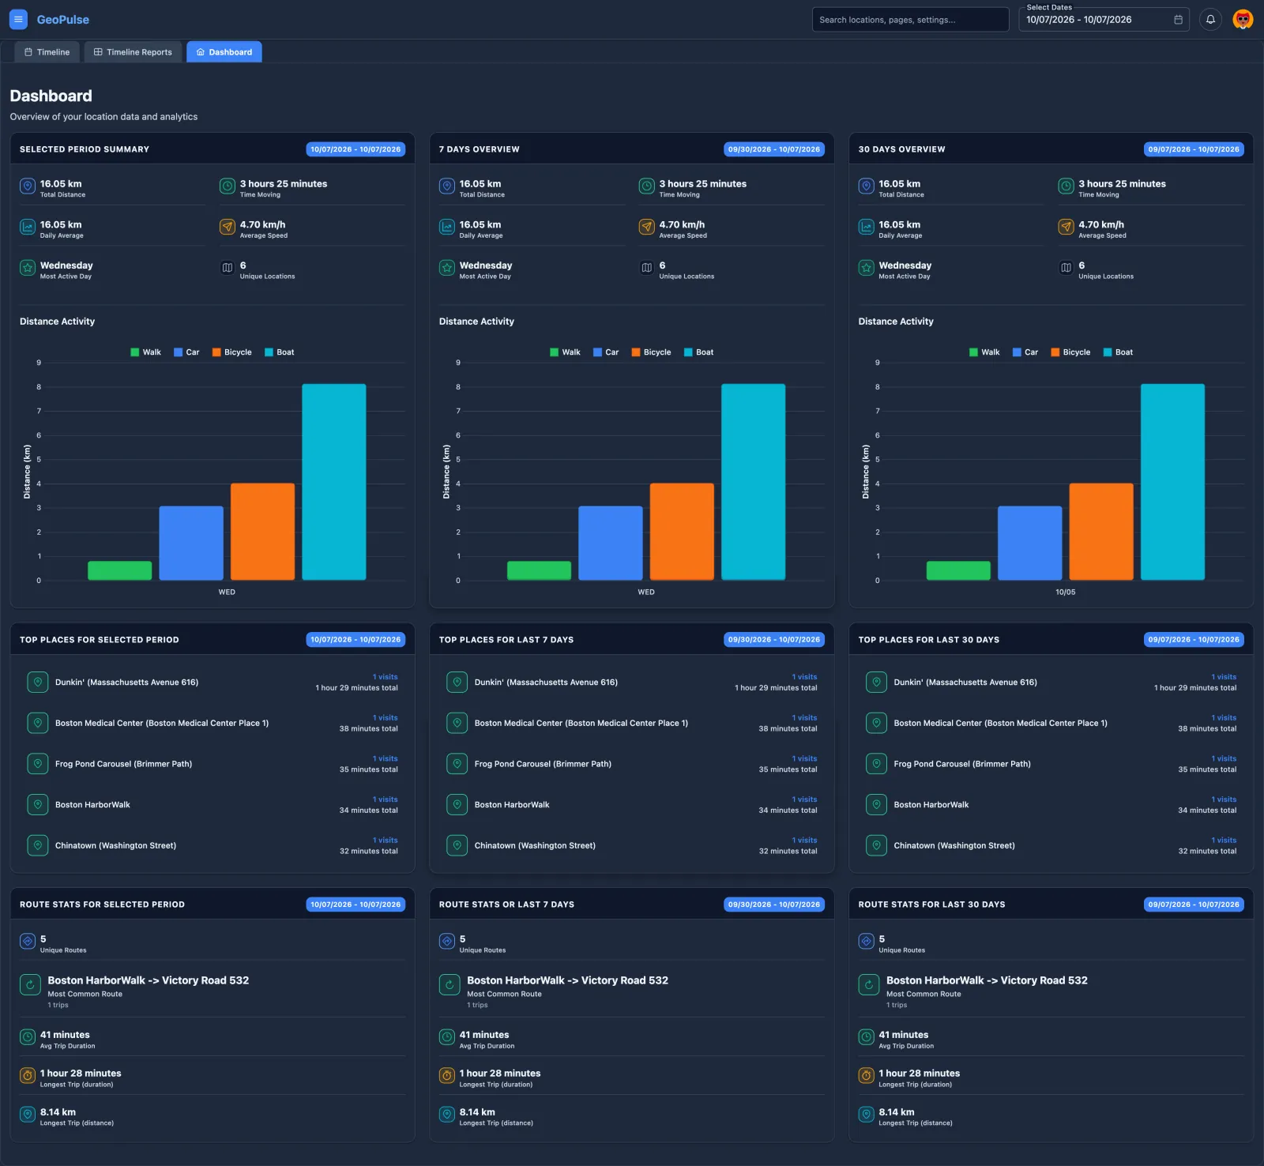Click Unique Locations map icon in 7 Days Overview
The width and height of the screenshot is (1264, 1166).
pos(646,269)
